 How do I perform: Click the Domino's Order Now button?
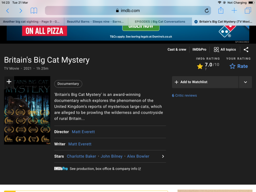coord(141,28)
